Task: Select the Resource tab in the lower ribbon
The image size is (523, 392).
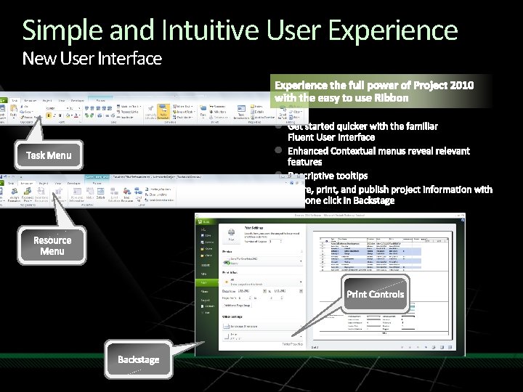Action: 27,184
